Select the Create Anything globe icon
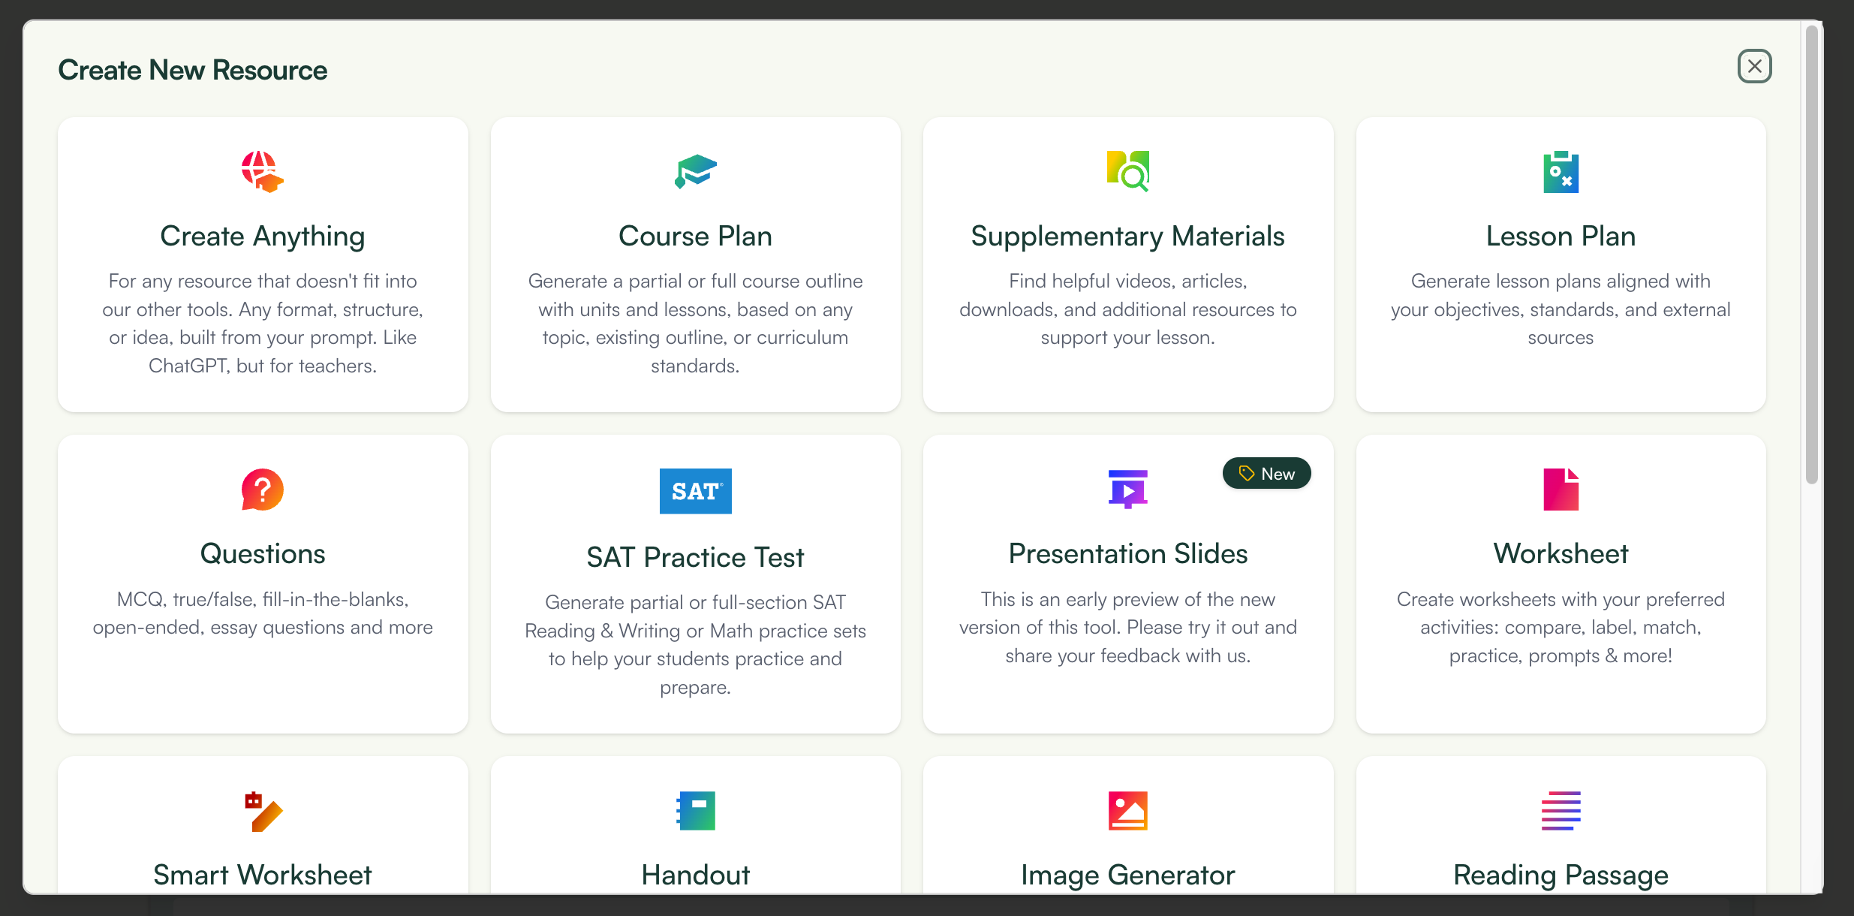 tap(262, 171)
